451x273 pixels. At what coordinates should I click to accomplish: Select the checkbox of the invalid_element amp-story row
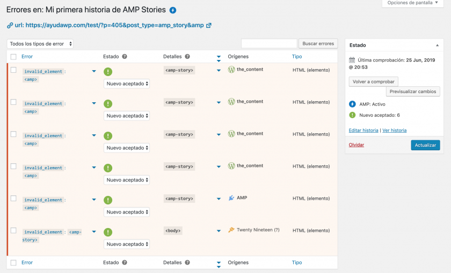pos(13,231)
